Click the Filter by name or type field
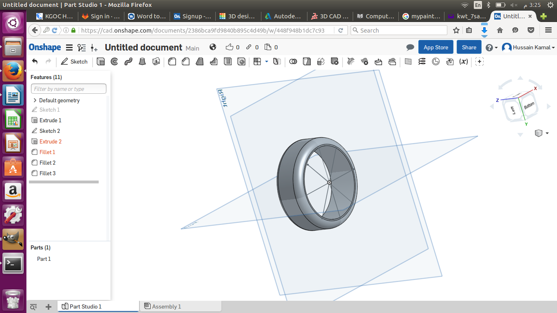The height and width of the screenshot is (313, 557). tap(69, 89)
